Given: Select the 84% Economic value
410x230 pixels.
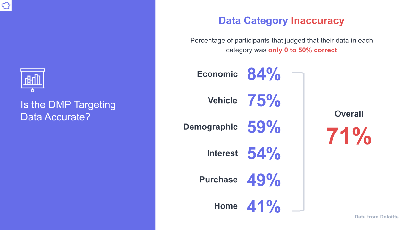Looking at the screenshot, I should point(264,74).
